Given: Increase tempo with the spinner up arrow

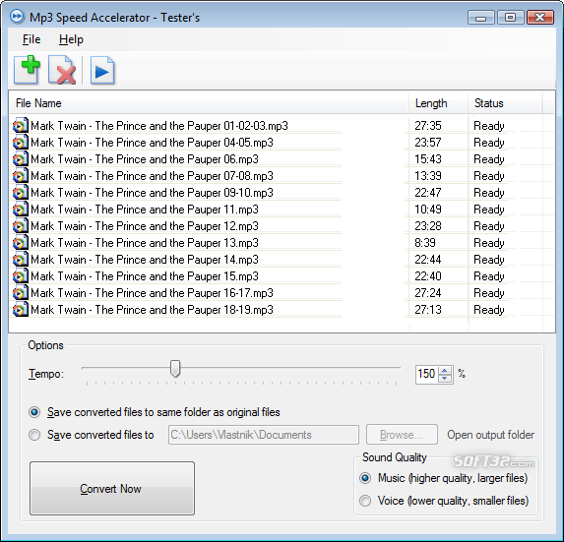Looking at the screenshot, I should [x=445, y=371].
